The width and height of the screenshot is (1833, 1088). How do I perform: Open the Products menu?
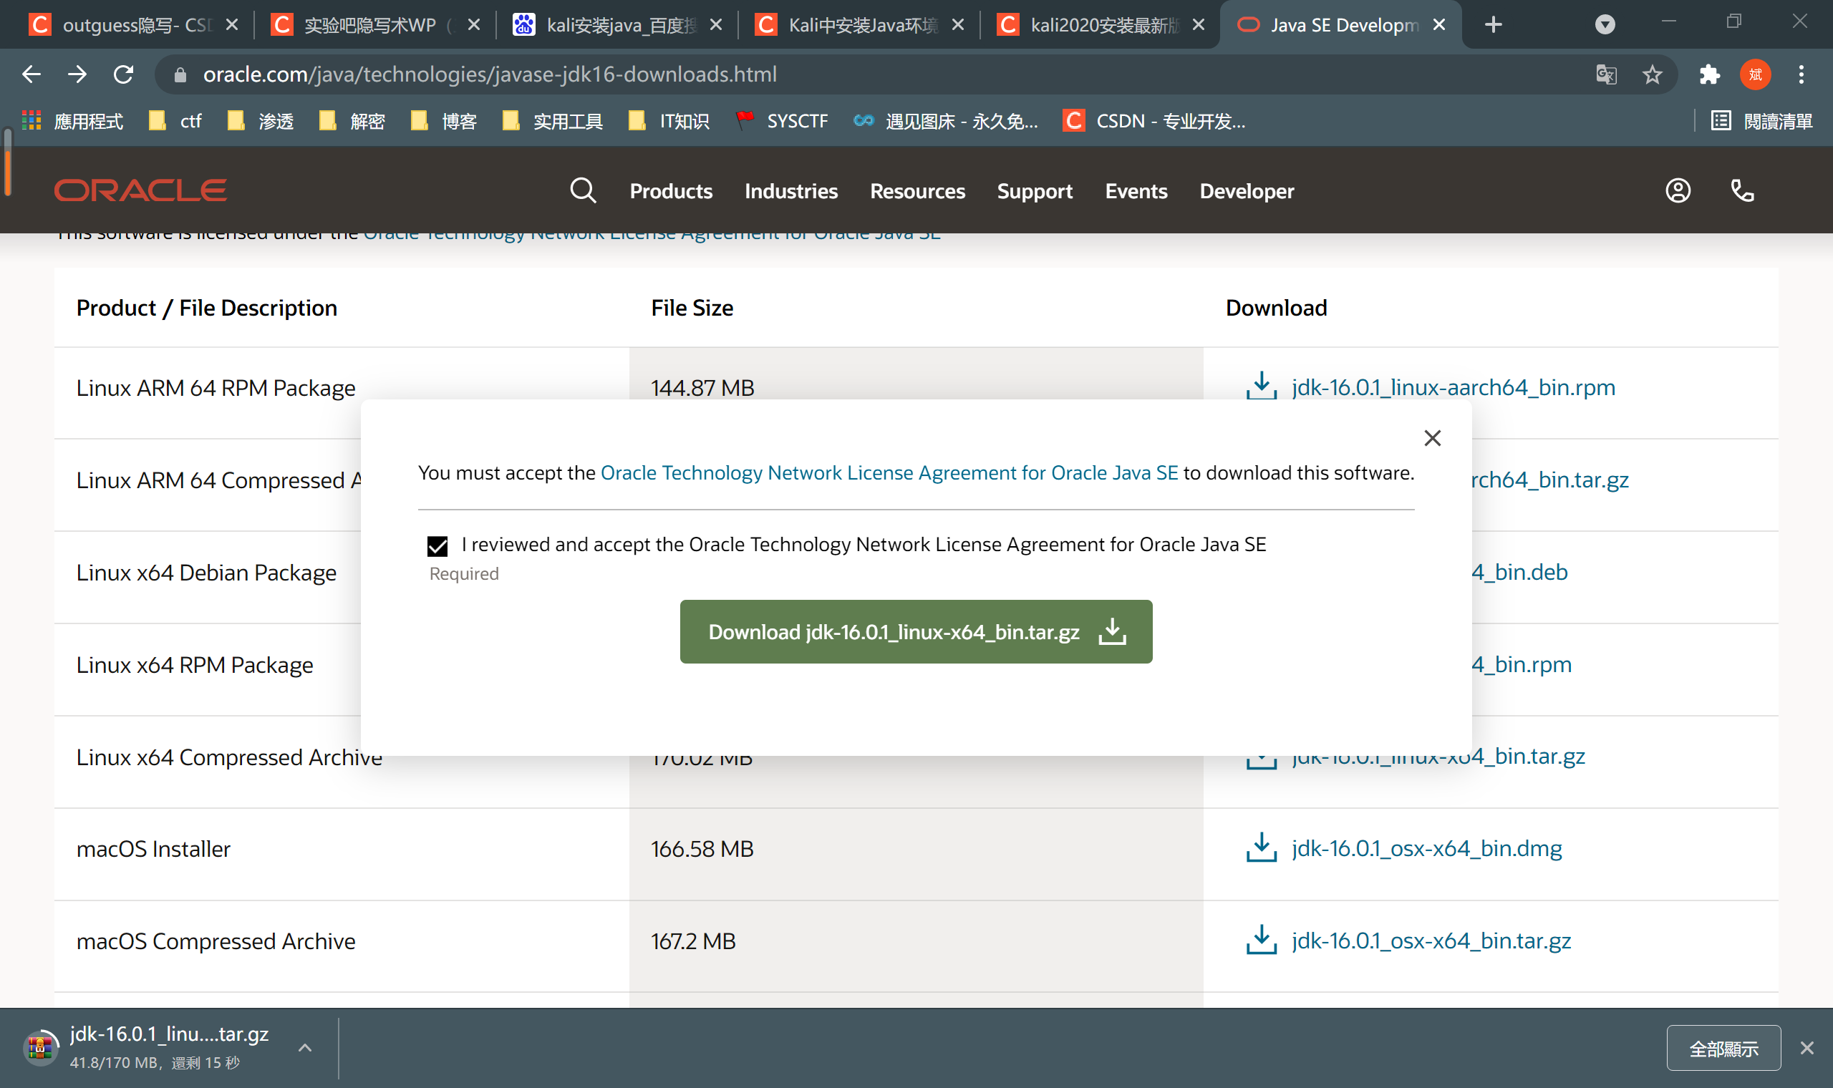tap(671, 191)
